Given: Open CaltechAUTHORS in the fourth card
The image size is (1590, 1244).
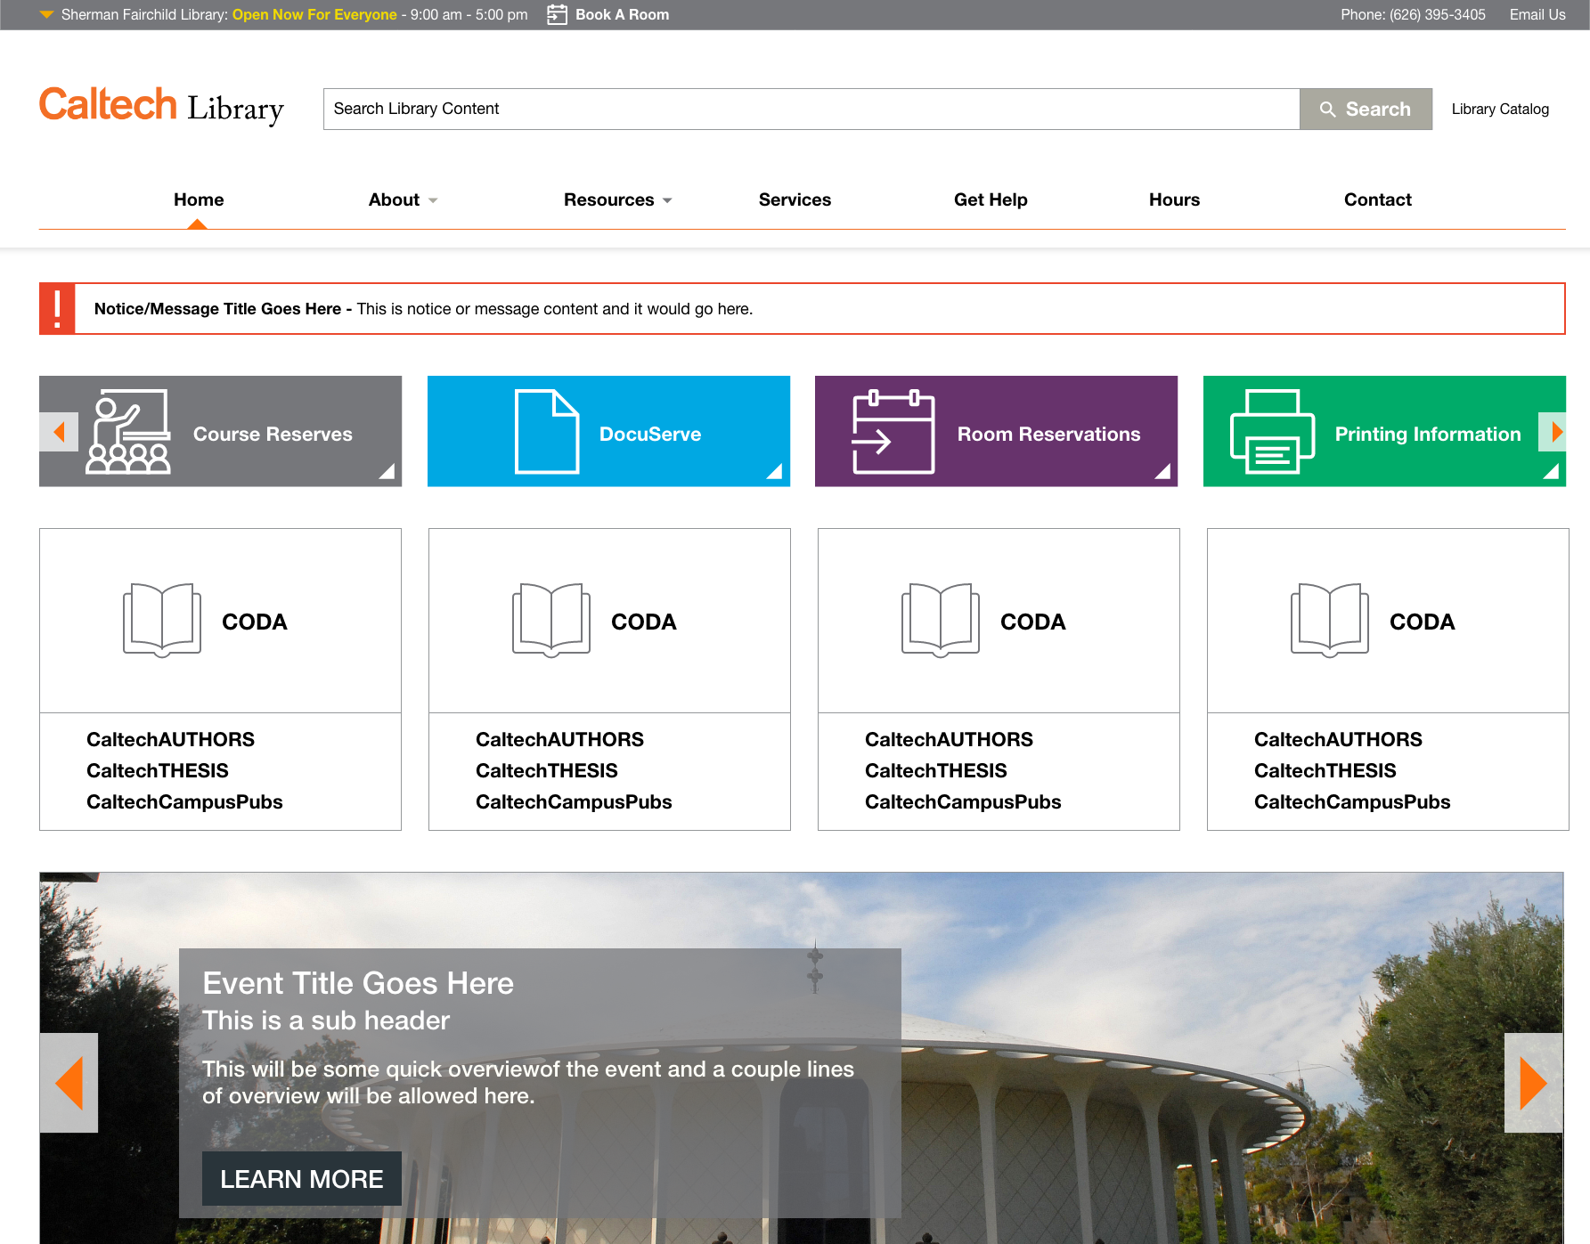Looking at the screenshot, I should pos(1338,739).
